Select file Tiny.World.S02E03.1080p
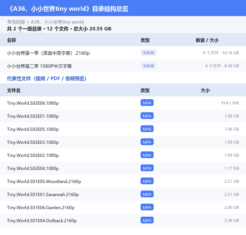Image resolution: width=246 pixels, height=235 pixels. tap(33, 142)
